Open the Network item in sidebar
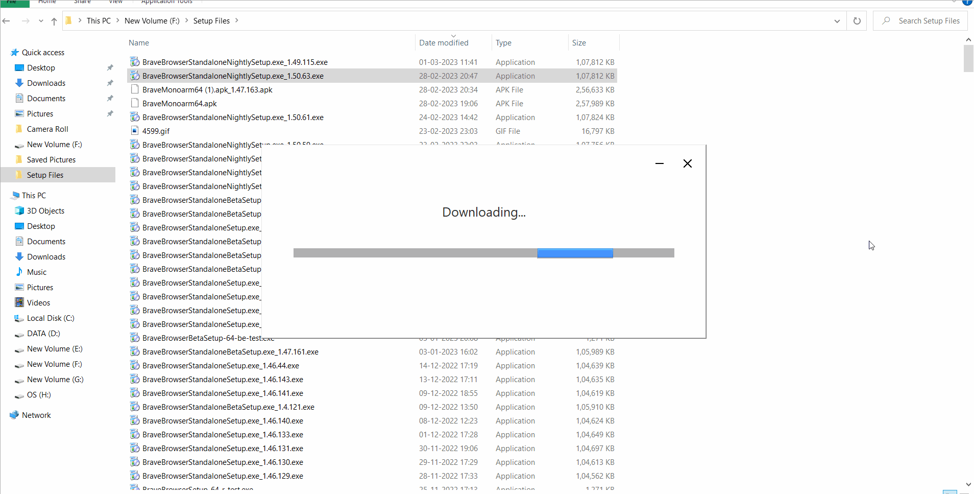974x494 pixels. [x=36, y=415]
